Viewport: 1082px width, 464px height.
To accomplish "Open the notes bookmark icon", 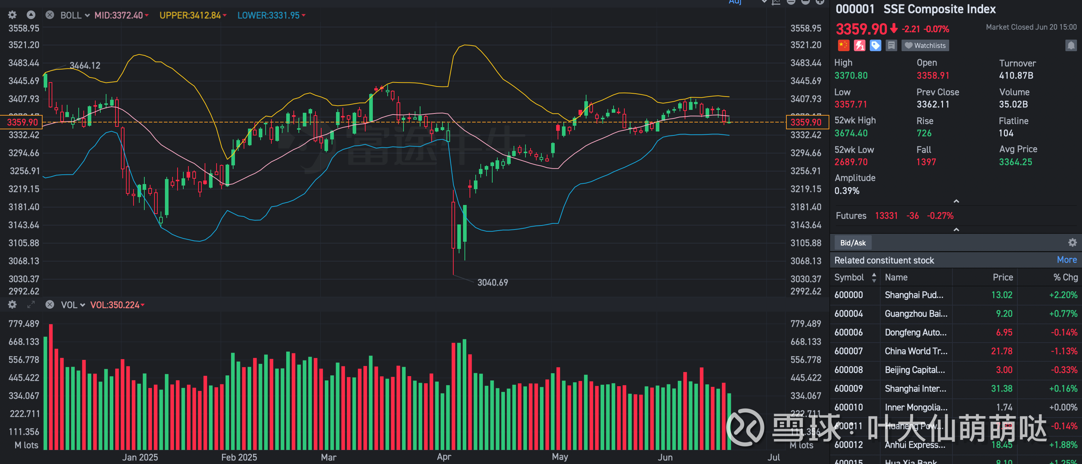I will [891, 45].
